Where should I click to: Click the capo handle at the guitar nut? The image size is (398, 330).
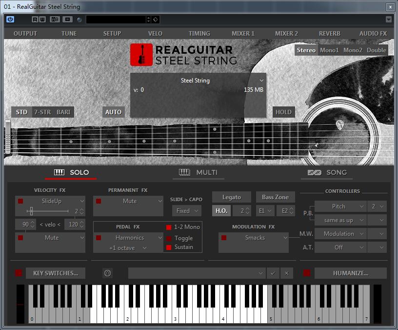[x=8, y=137]
